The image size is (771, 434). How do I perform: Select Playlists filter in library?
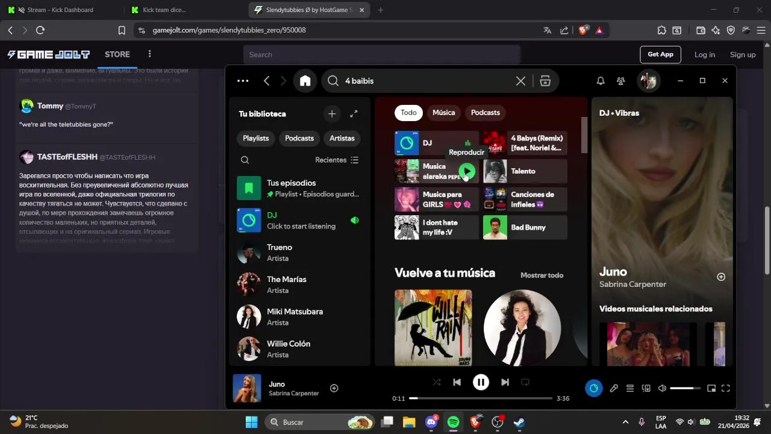point(256,138)
